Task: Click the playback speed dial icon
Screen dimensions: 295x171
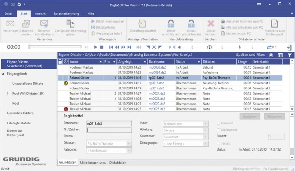Action: [209, 47]
